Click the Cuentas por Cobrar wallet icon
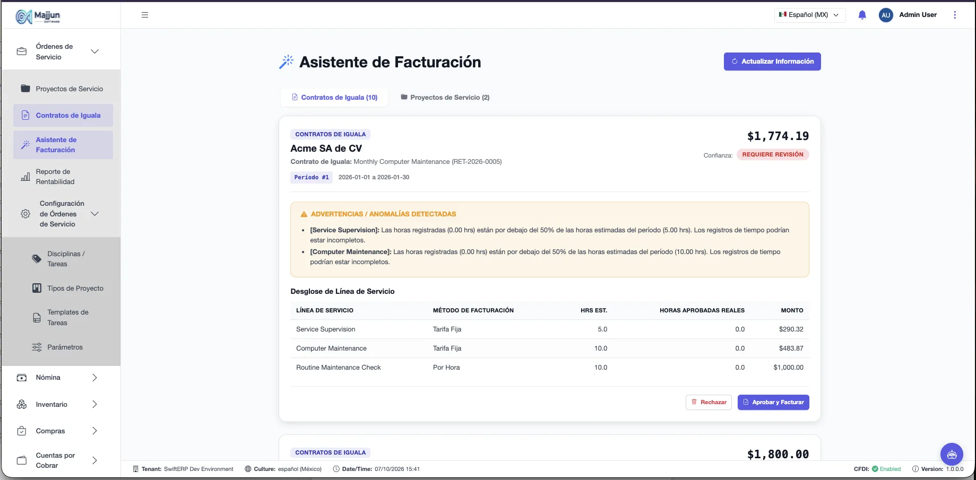 (x=22, y=460)
